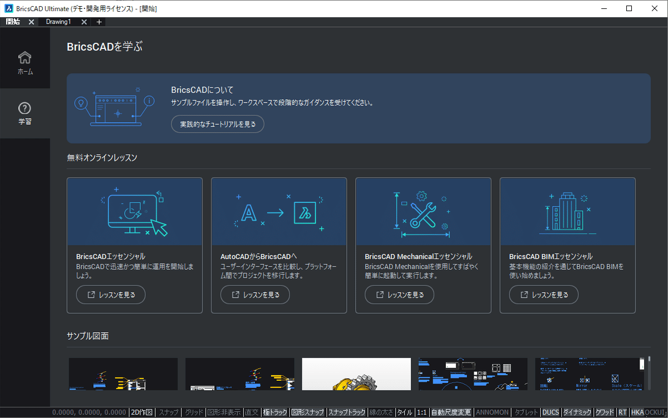
Task: Toggle スナップトラック snap tracking
Action: pyautogui.click(x=347, y=412)
